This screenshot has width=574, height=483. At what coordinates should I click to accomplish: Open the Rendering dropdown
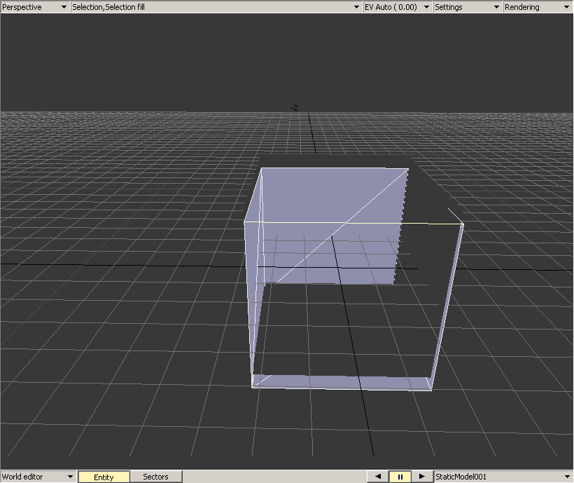click(x=538, y=7)
